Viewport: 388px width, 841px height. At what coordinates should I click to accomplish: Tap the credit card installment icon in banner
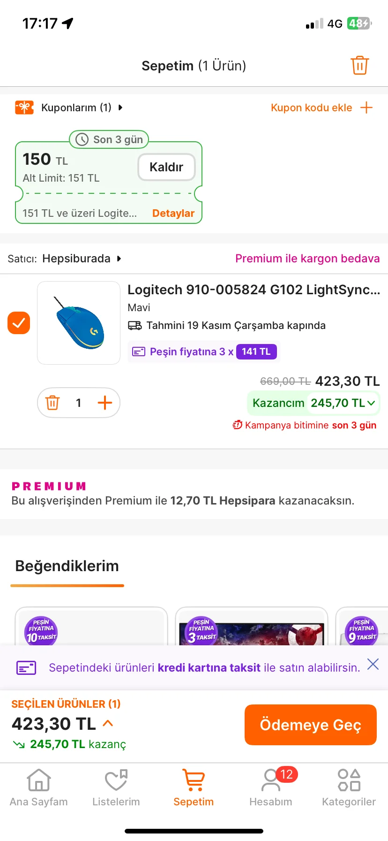[x=26, y=667]
